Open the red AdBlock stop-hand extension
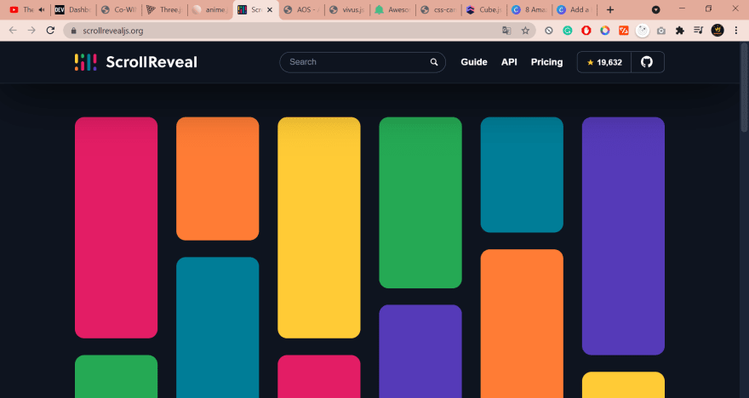Image resolution: width=749 pixels, height=398 pixels. (586, 31)
